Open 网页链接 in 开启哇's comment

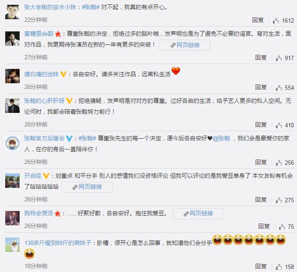point(87,187)
